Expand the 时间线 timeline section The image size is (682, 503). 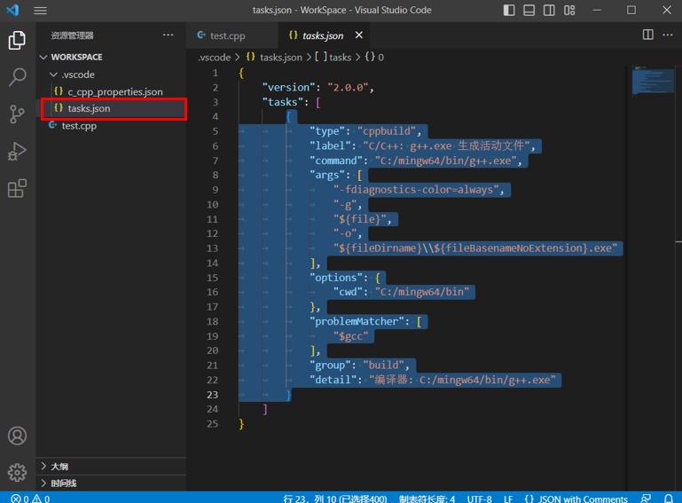tap(111, 483)
